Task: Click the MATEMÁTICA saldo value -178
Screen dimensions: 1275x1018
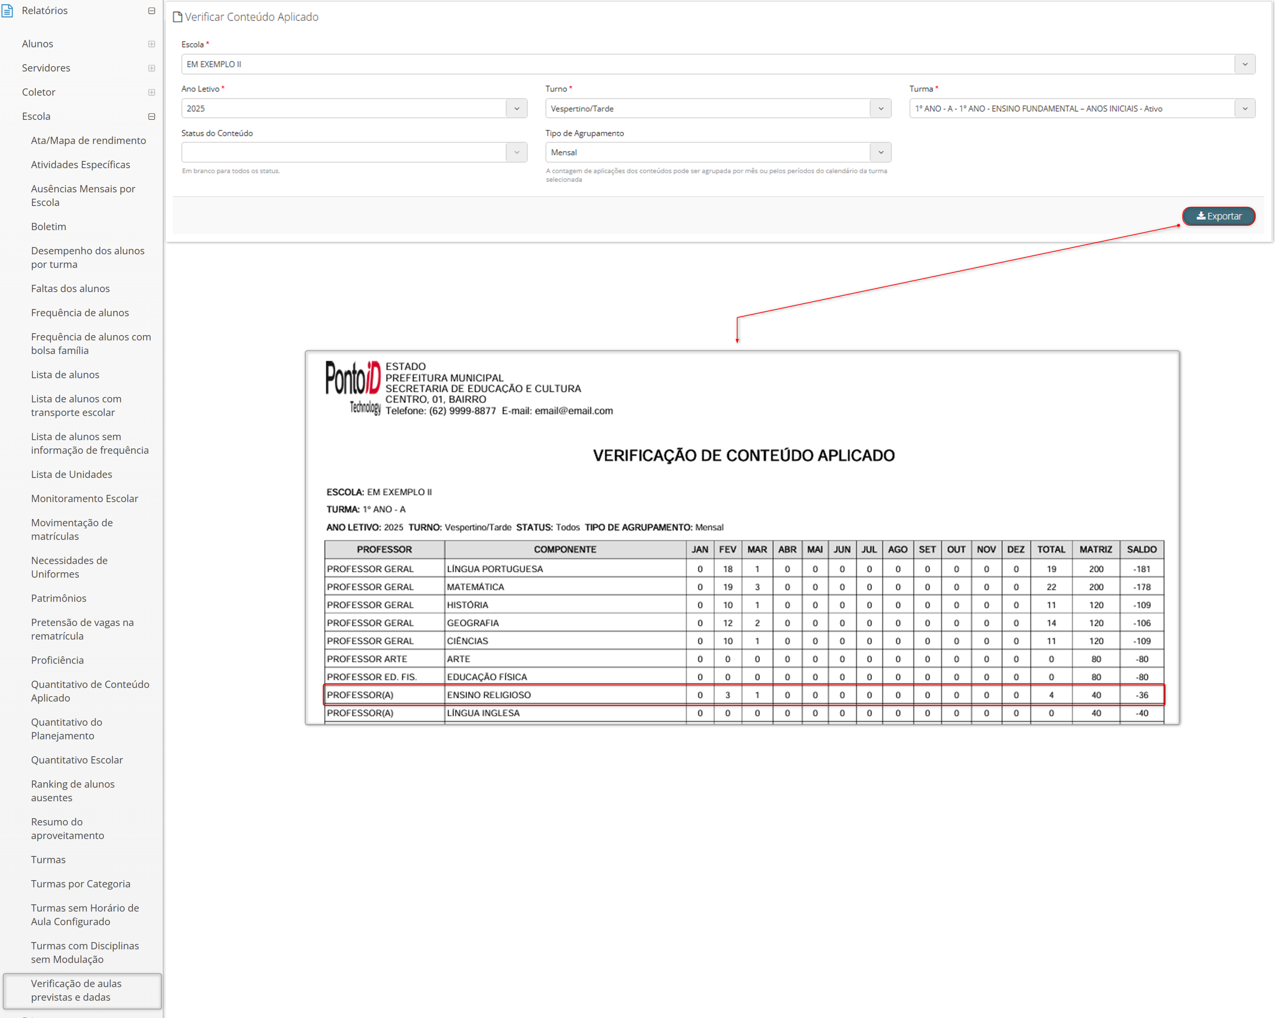Action: [1141, 587]
